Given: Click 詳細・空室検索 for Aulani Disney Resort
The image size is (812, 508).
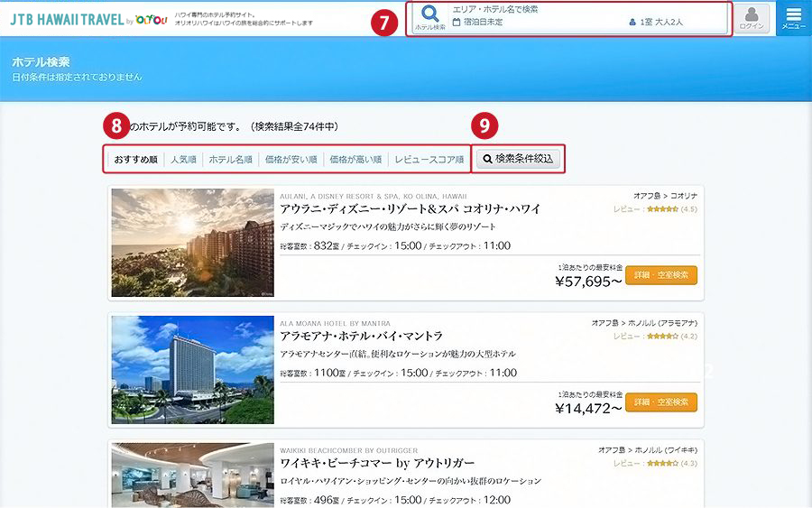Looking at the screenshot, I should (x=661, y=275).
